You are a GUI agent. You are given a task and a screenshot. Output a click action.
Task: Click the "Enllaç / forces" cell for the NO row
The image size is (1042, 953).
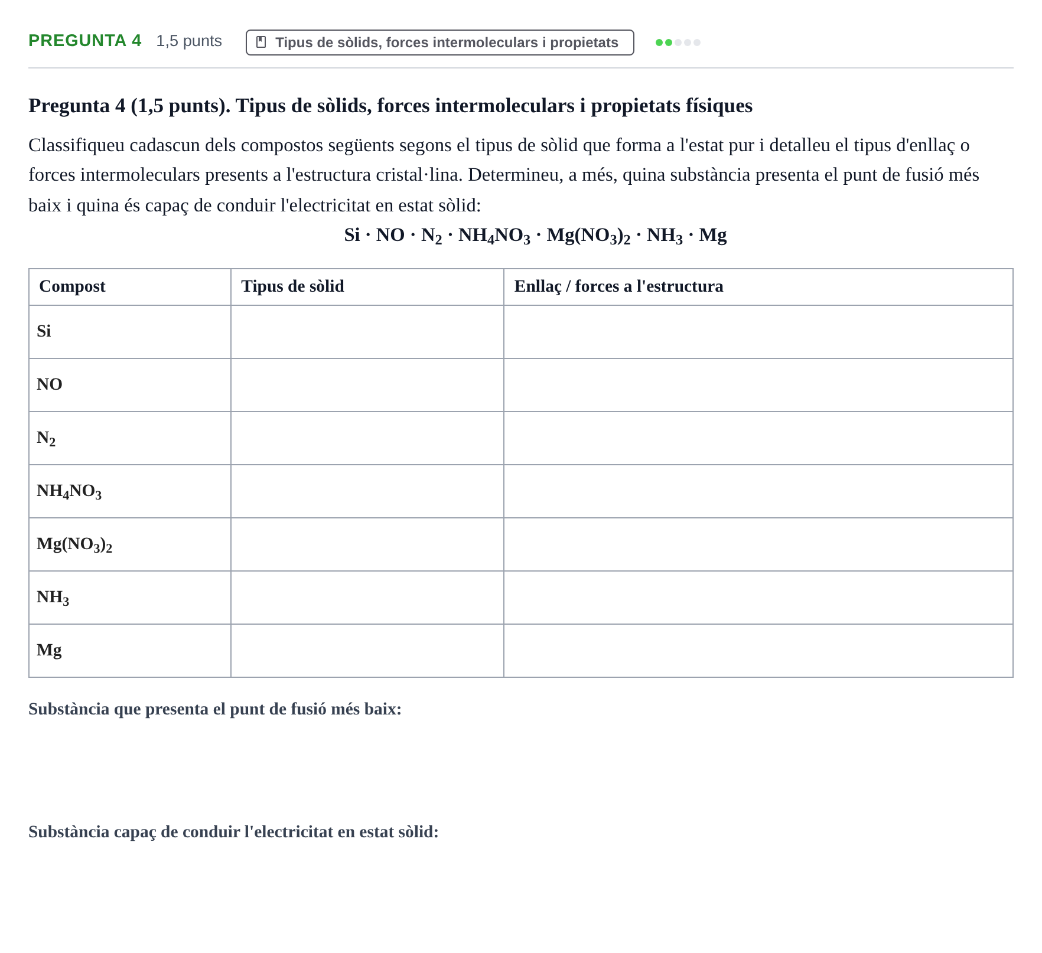(x=758, y=385)
